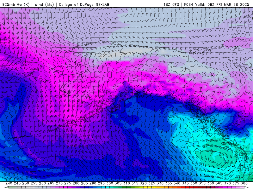Click the 345 value on the color scale
This screenshot has width=253, height=189.
point(185,183)
